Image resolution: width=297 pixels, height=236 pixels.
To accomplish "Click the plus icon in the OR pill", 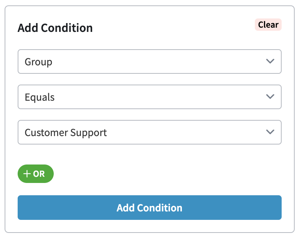I will point(27,174).
